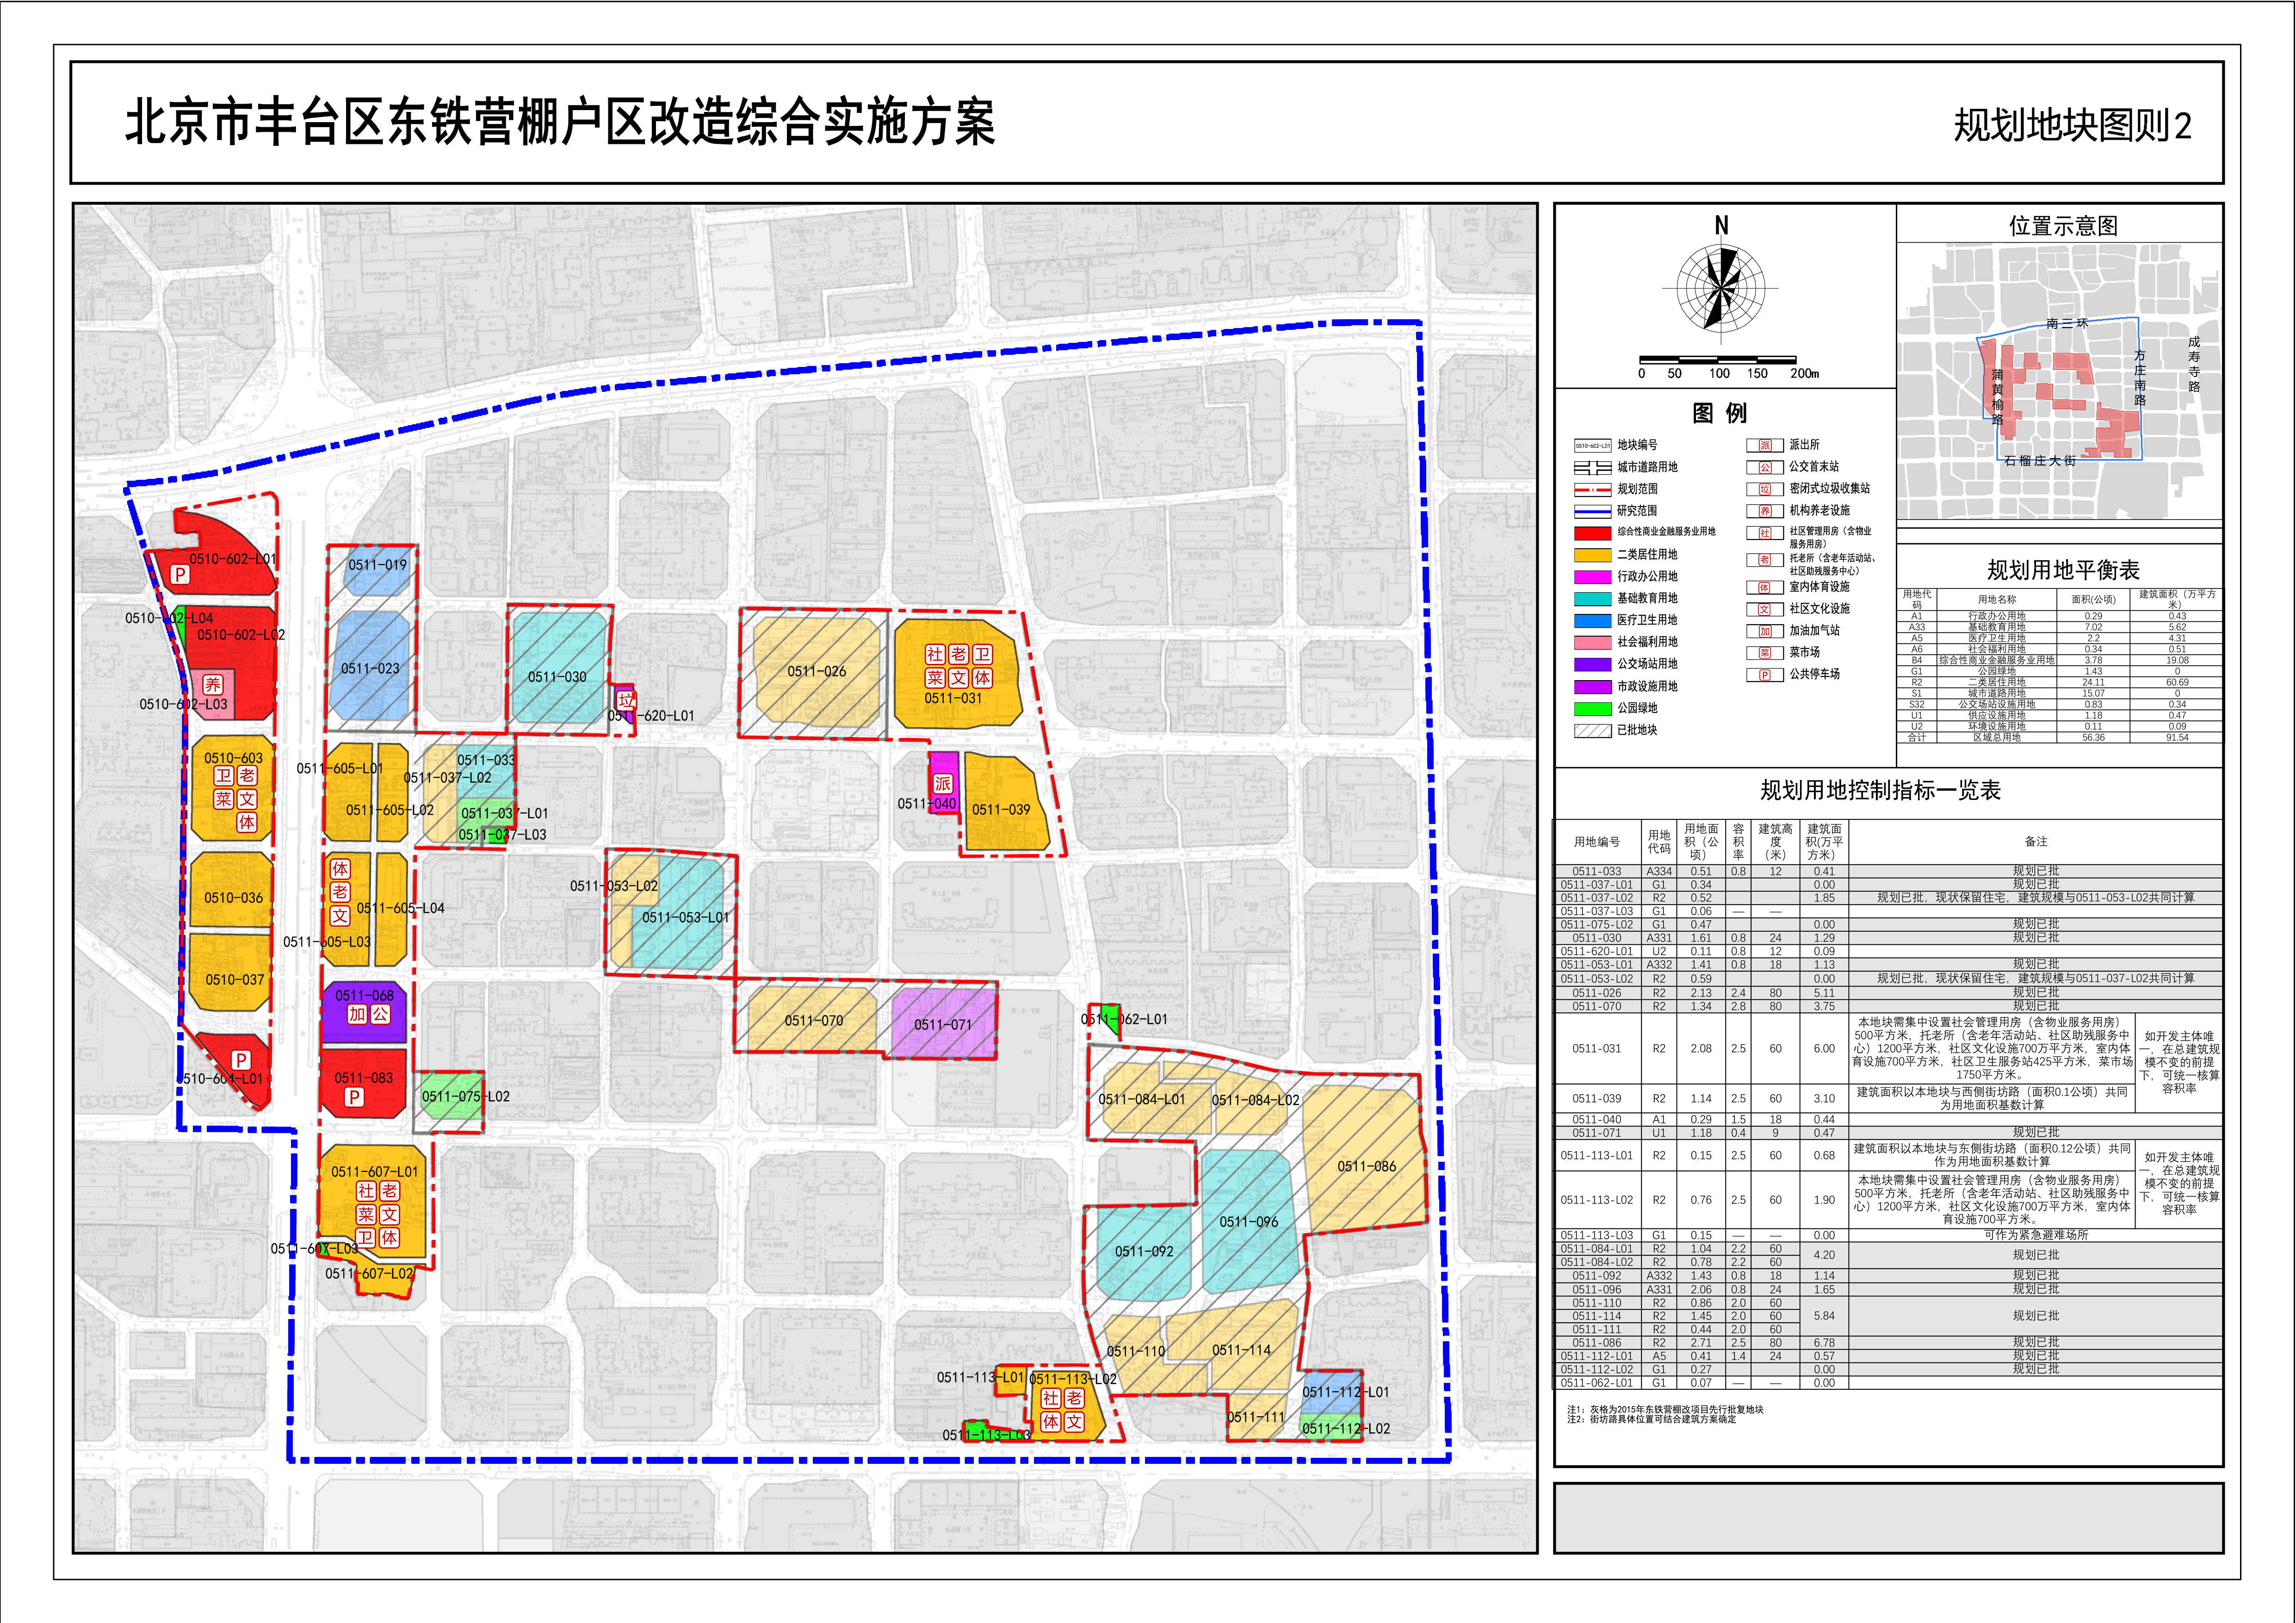
Task: Click the 社区文化设施 legend icon
Action: [x=1765, y=609]
